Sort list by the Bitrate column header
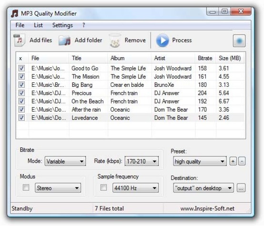 click(x=205, y=58)
